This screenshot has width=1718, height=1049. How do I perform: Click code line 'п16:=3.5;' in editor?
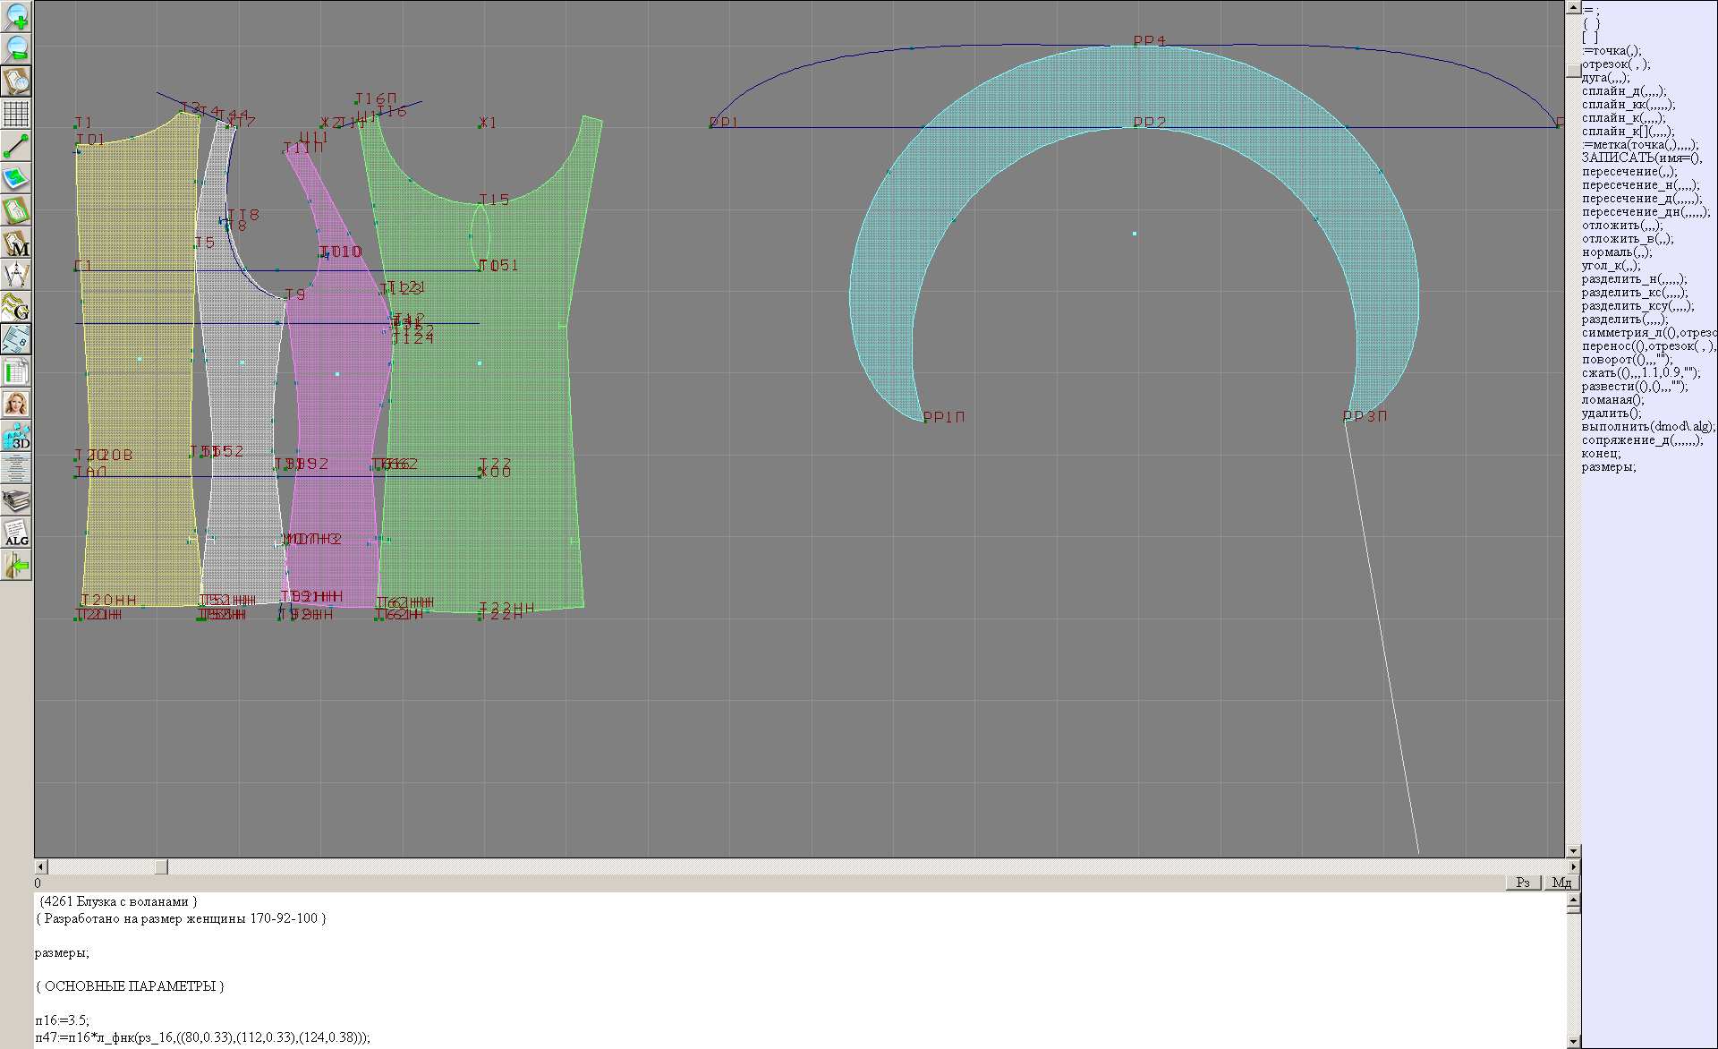(x=63, y=1020)
